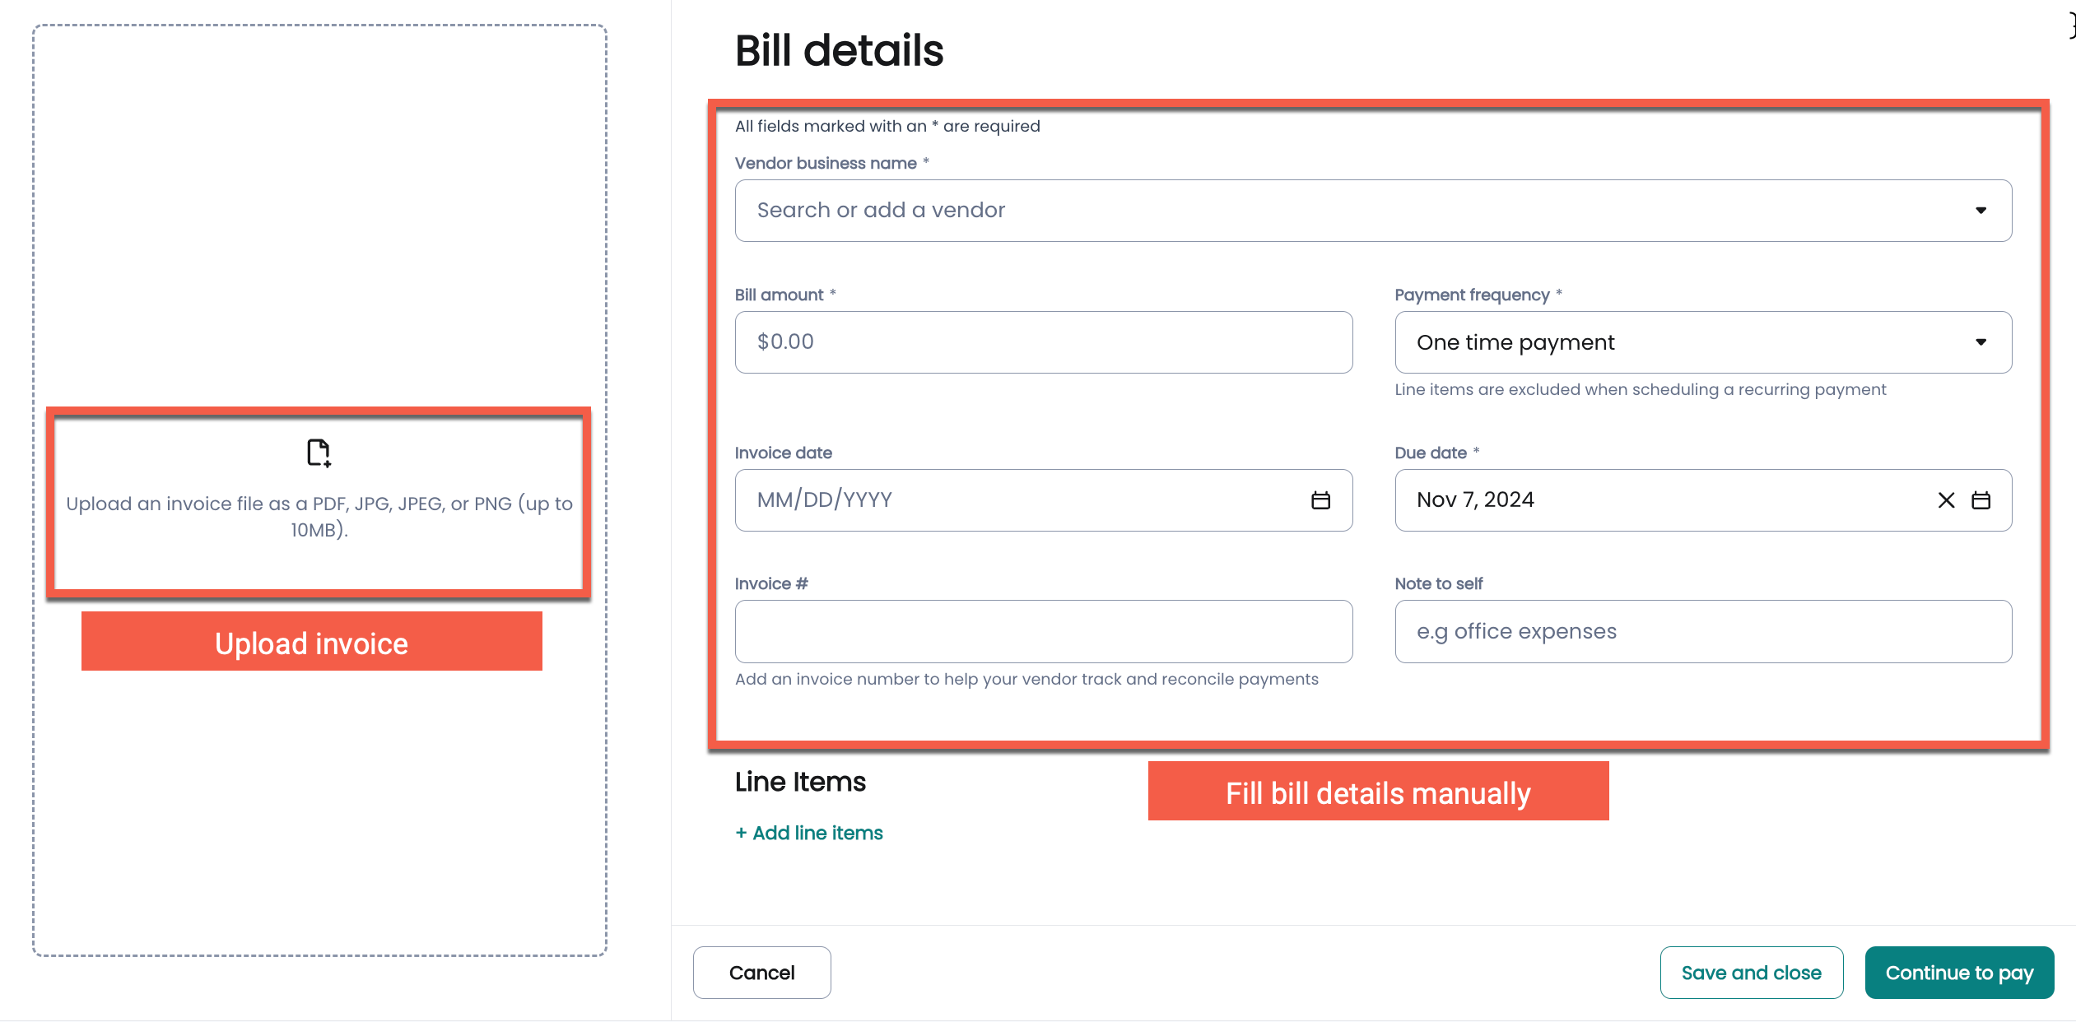Click Save and close button

1751,973
